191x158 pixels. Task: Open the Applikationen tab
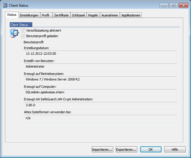tap(131, 15)
